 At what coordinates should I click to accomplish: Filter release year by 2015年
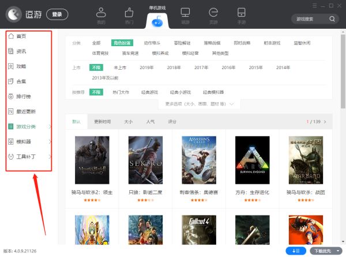(x=255, y=67)
